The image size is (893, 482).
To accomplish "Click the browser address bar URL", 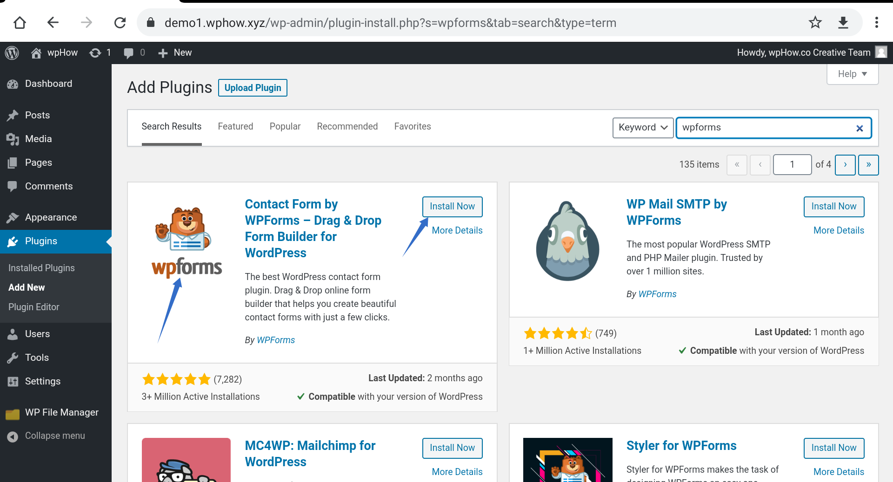I will (x=390, y=23).
